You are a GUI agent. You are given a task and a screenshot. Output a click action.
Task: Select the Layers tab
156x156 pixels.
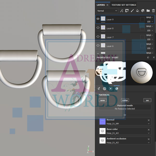pos(101,5)
